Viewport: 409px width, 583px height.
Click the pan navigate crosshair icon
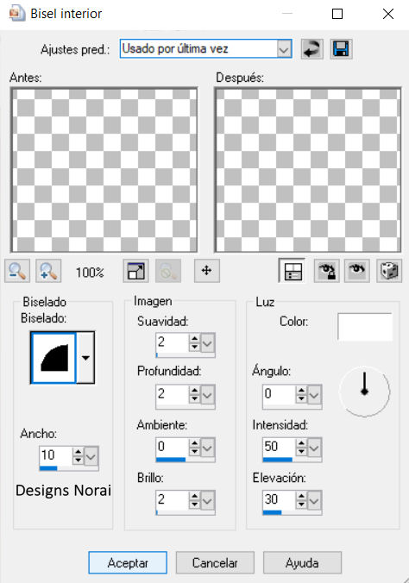click(x=206, y=270)
